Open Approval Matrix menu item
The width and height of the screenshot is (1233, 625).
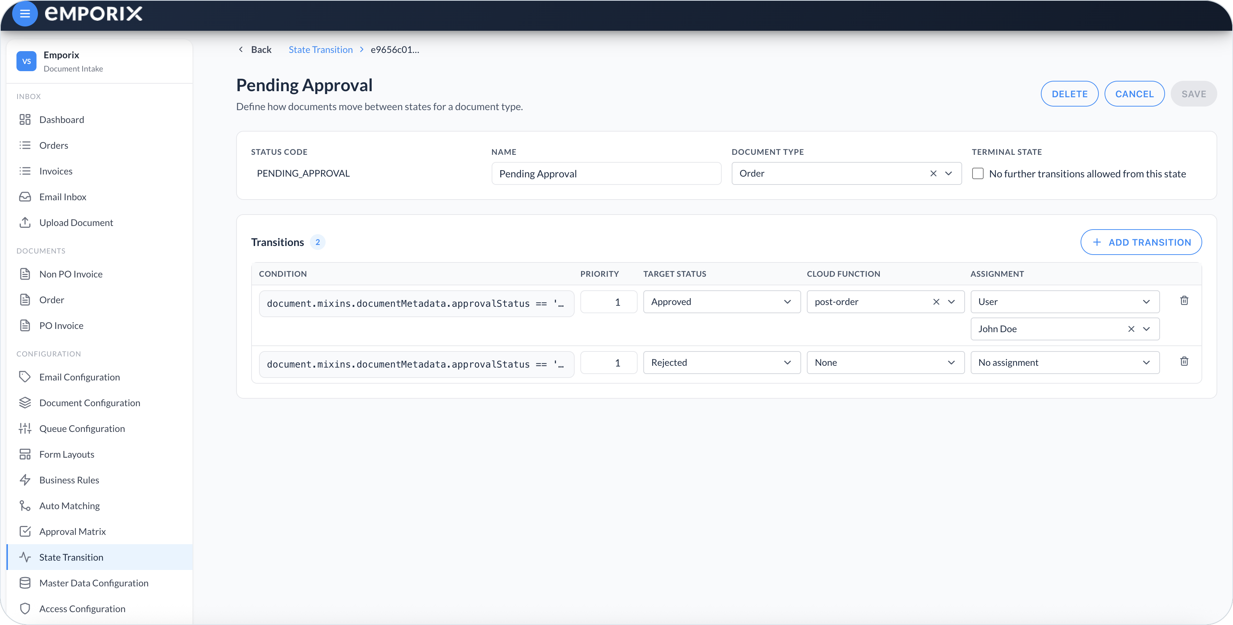click(x=99, y=531)
